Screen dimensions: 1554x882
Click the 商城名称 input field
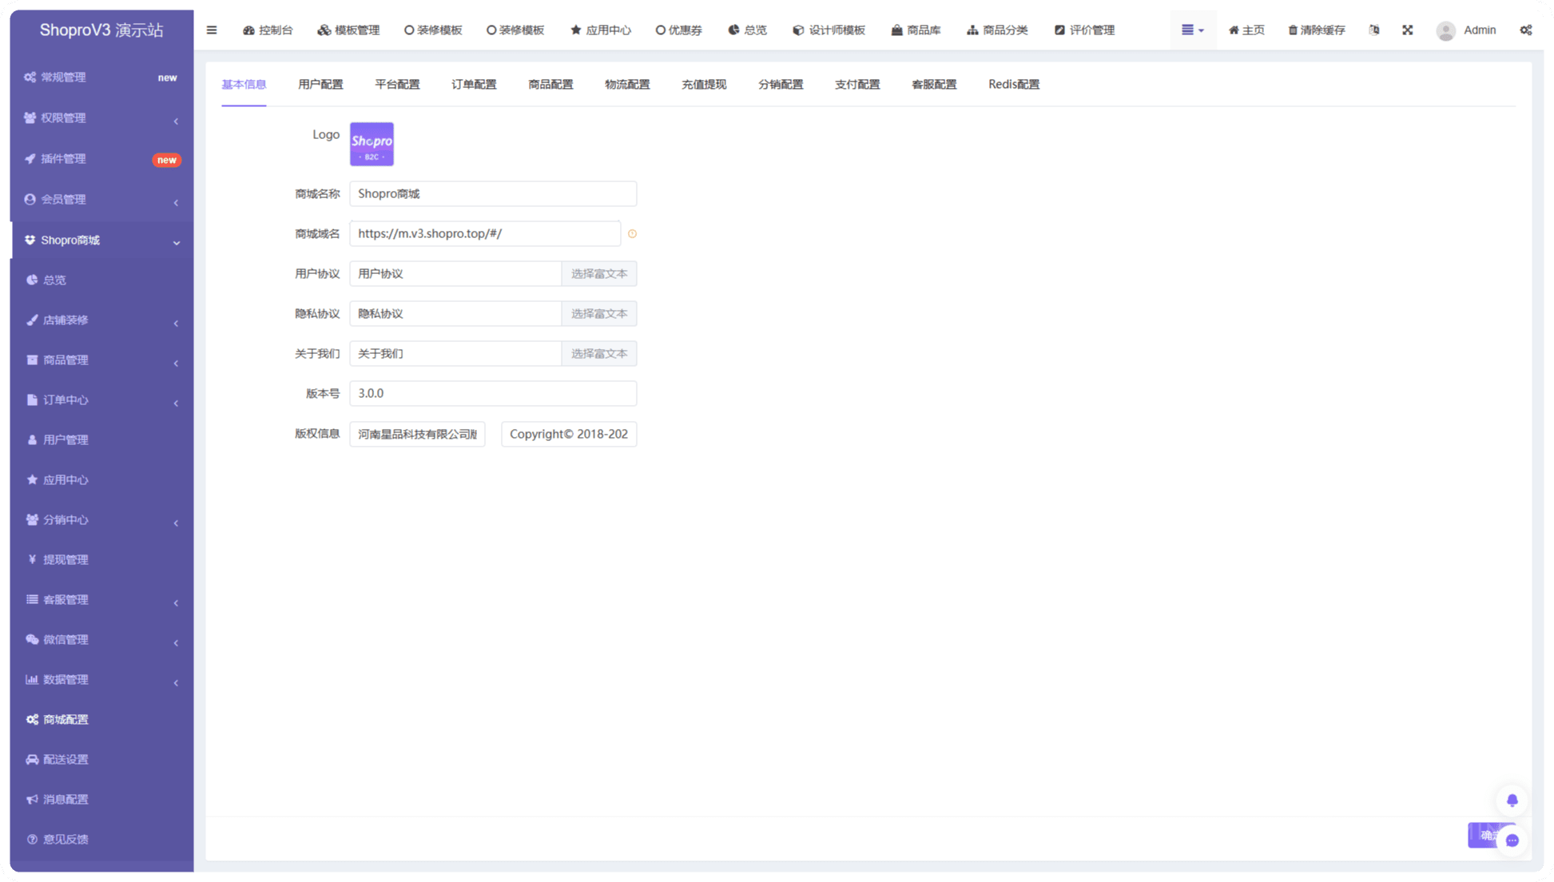pos(492,194)
